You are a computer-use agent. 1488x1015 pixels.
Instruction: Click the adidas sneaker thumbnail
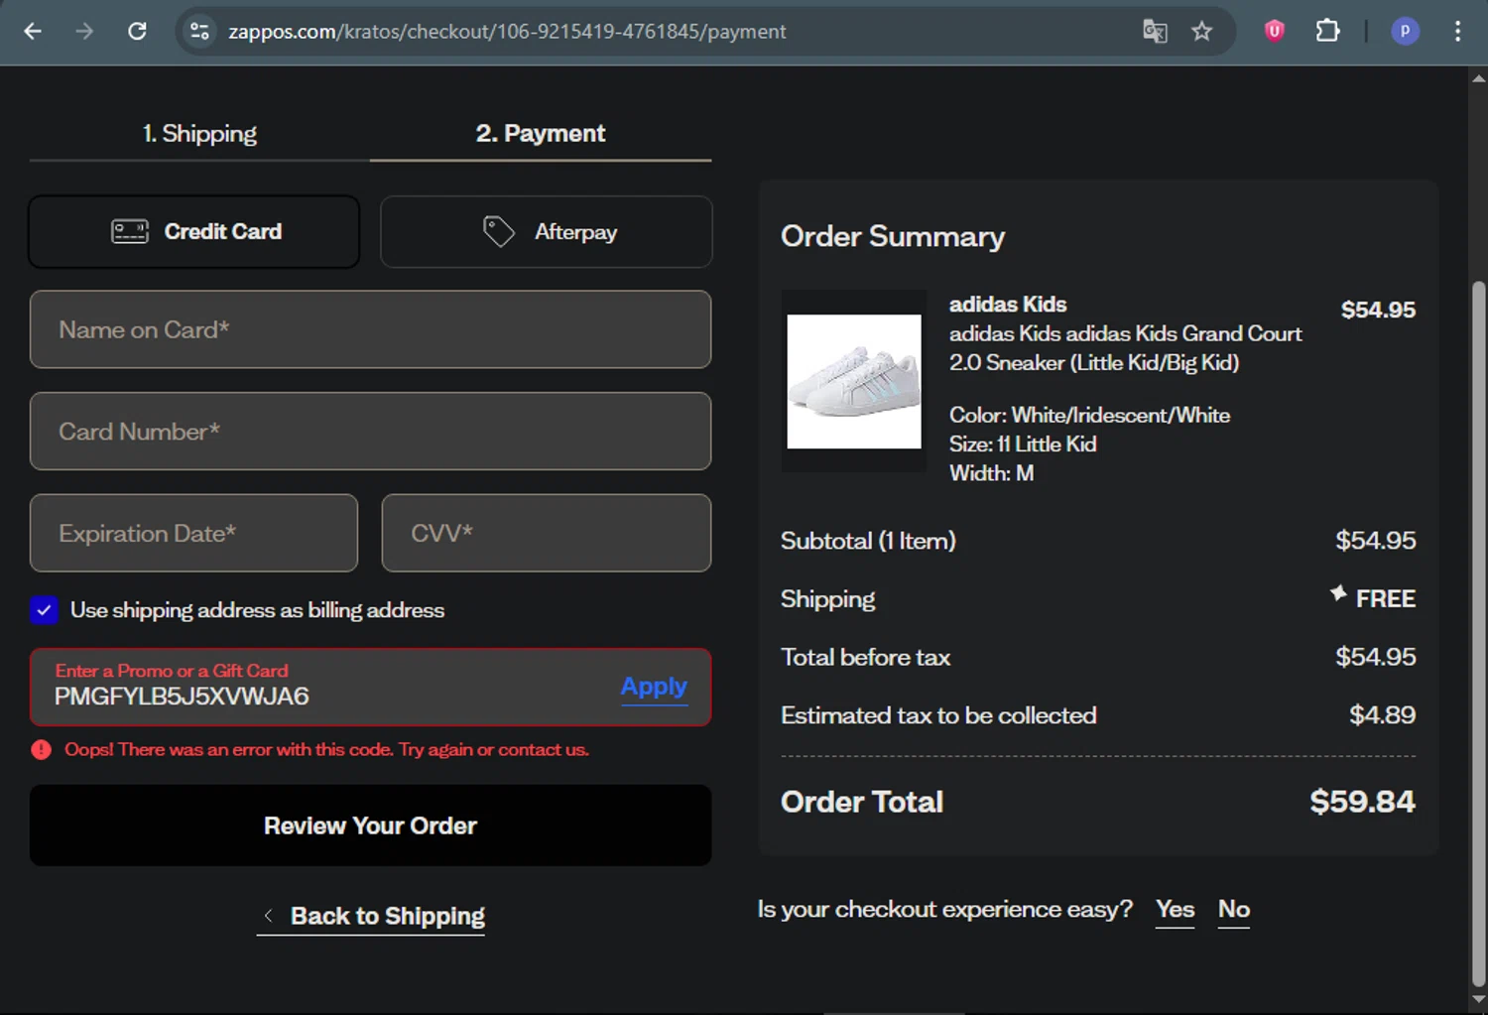click(854, 381)
